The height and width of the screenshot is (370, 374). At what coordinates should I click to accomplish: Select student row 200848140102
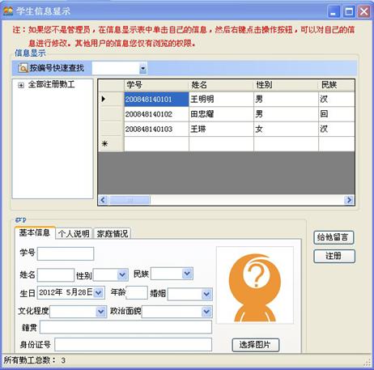(x=226, y=114)
